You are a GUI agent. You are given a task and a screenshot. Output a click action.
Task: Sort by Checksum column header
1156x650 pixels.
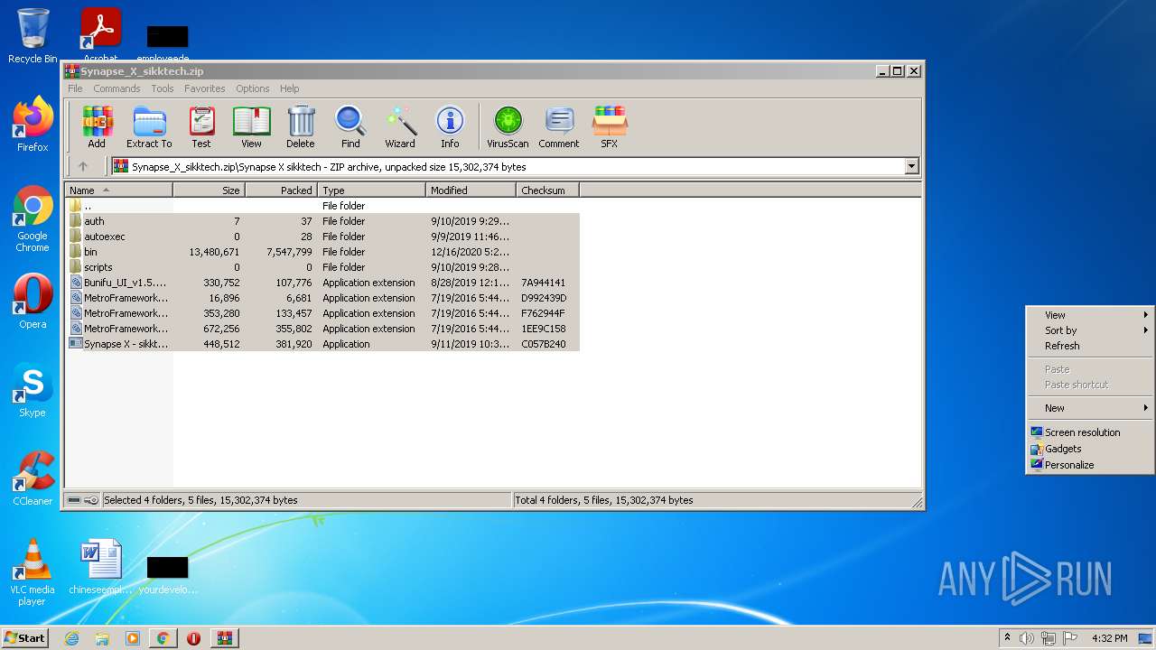(x=548, y=190)
